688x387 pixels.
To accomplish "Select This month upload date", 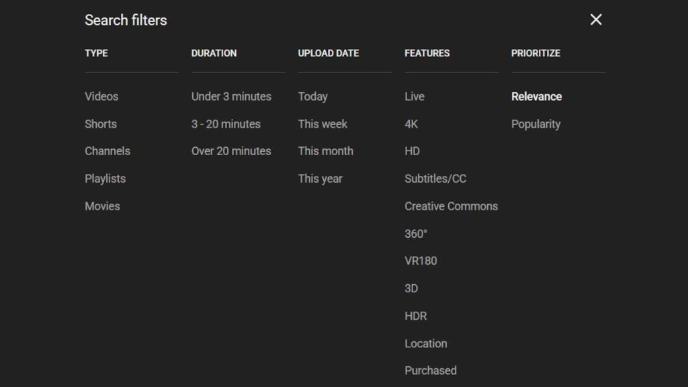I will [x=325, y=150].
